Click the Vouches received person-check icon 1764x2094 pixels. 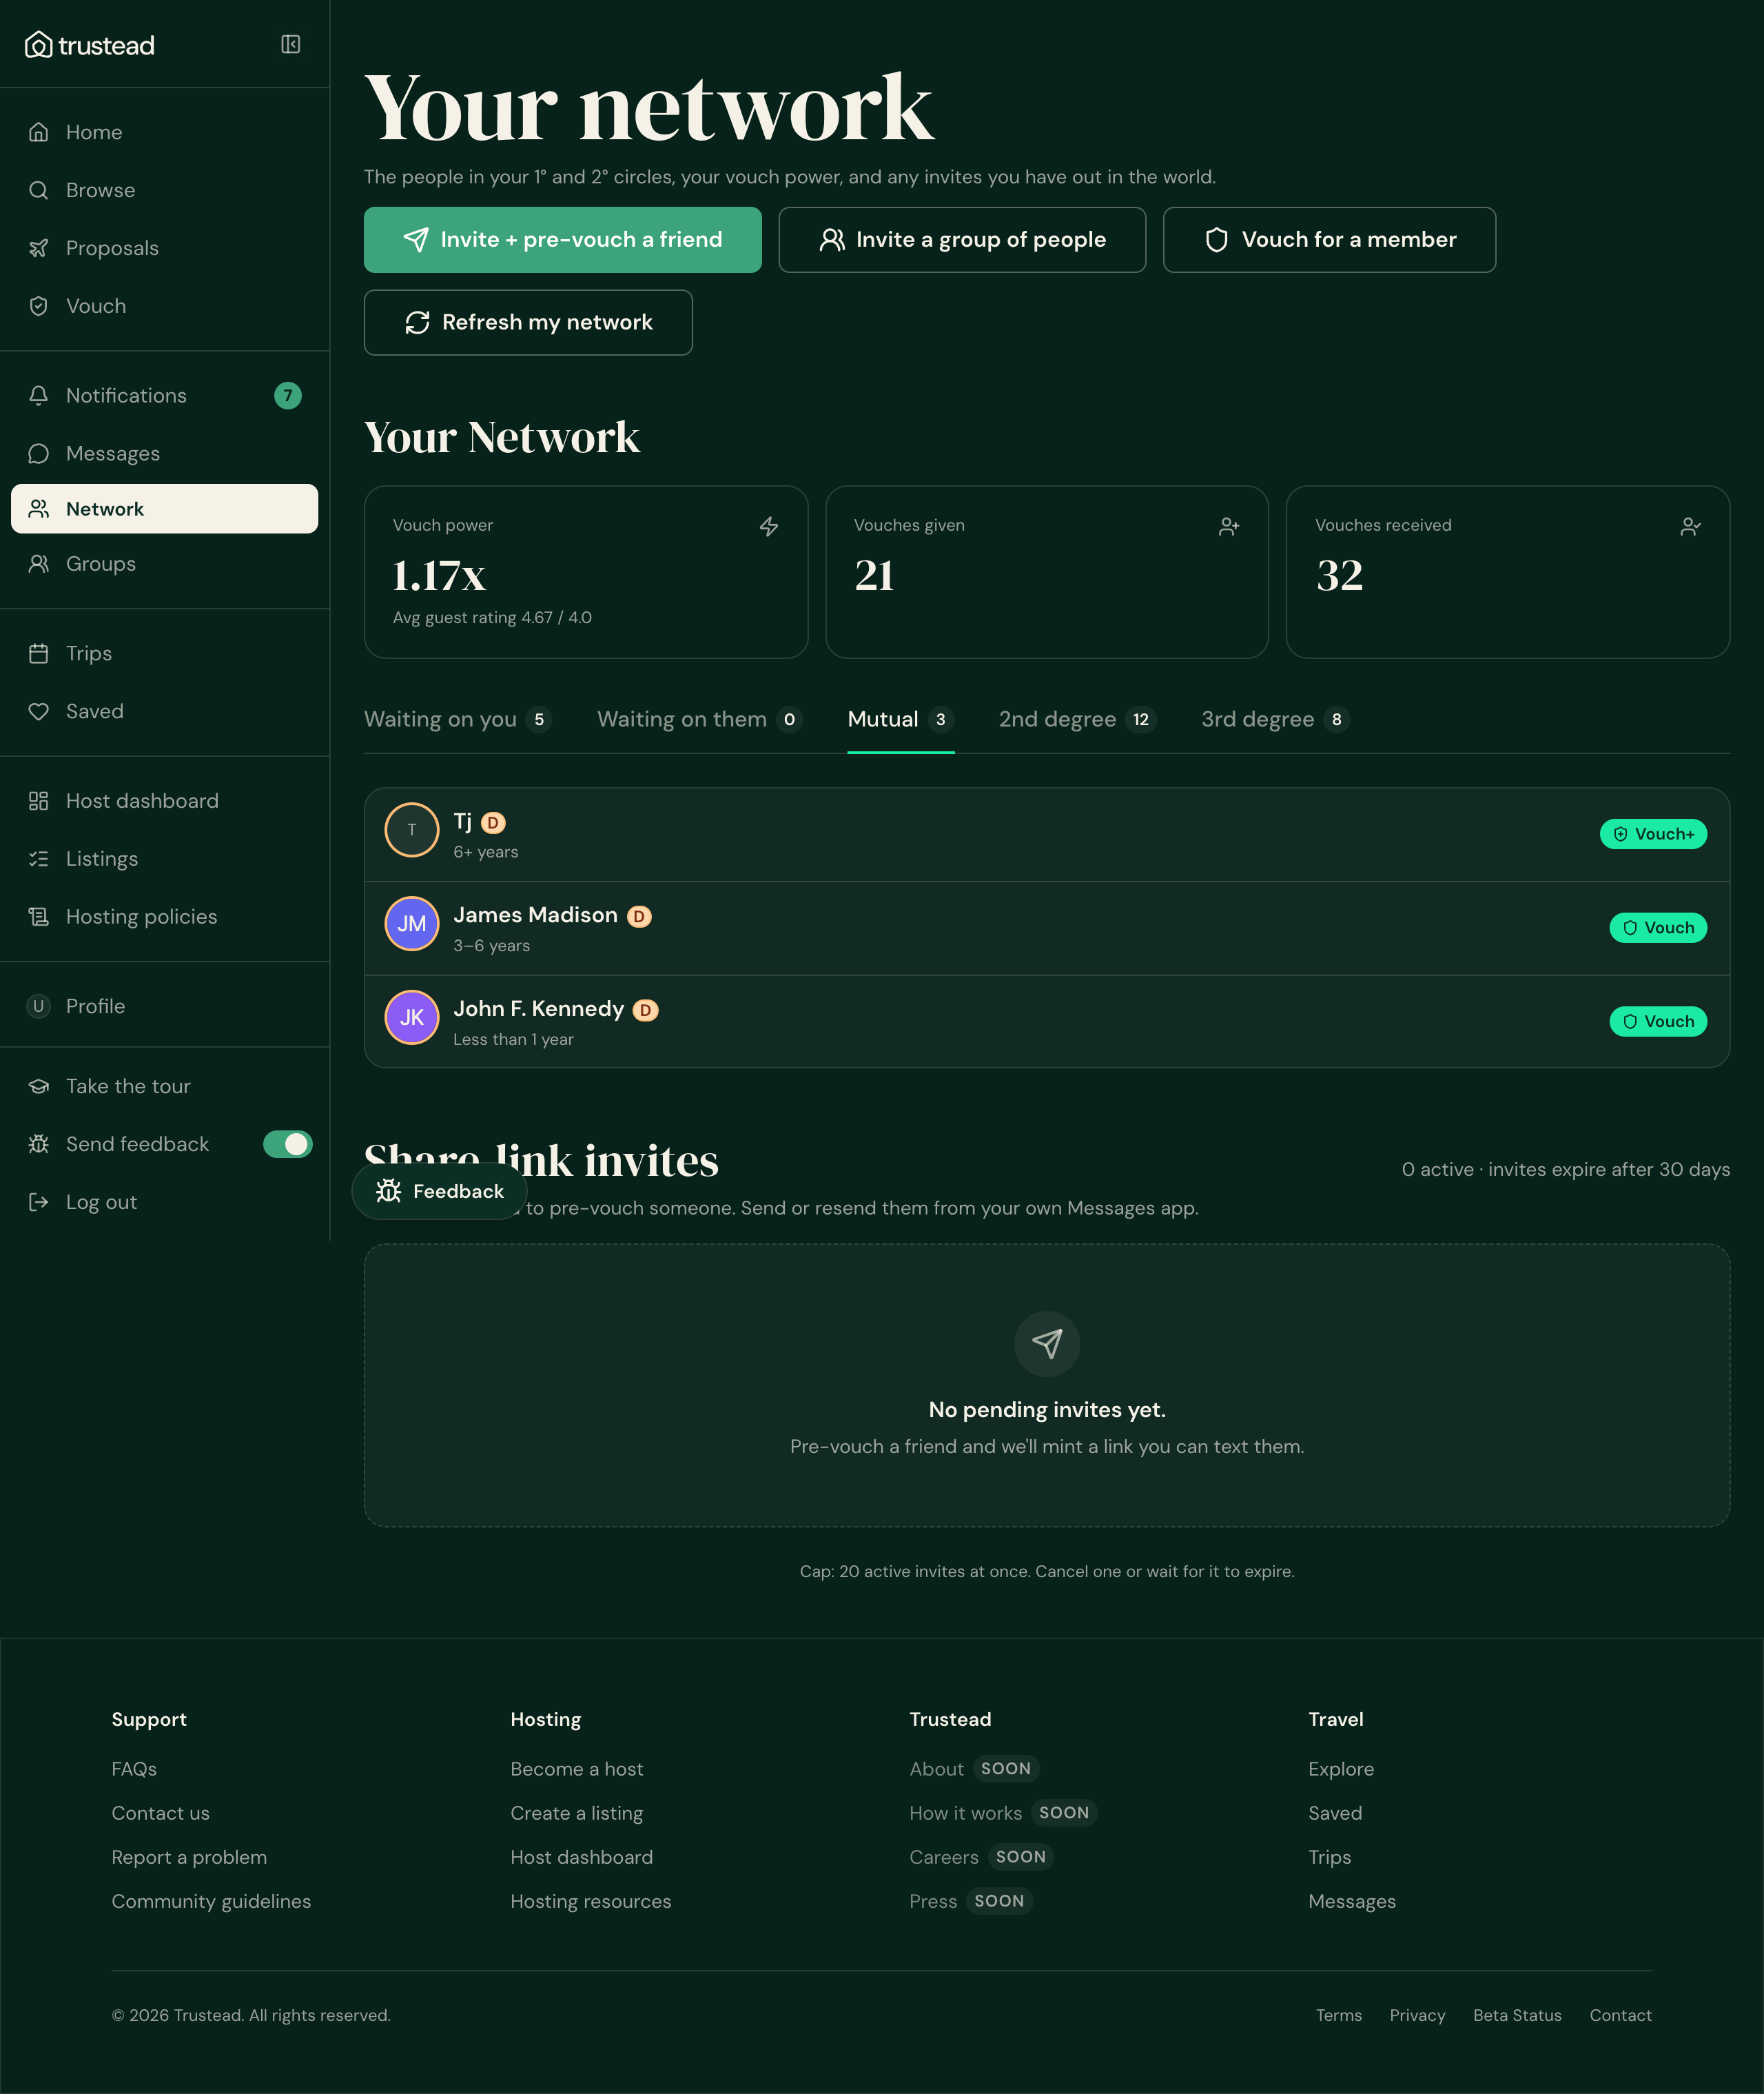(1690, 526)
